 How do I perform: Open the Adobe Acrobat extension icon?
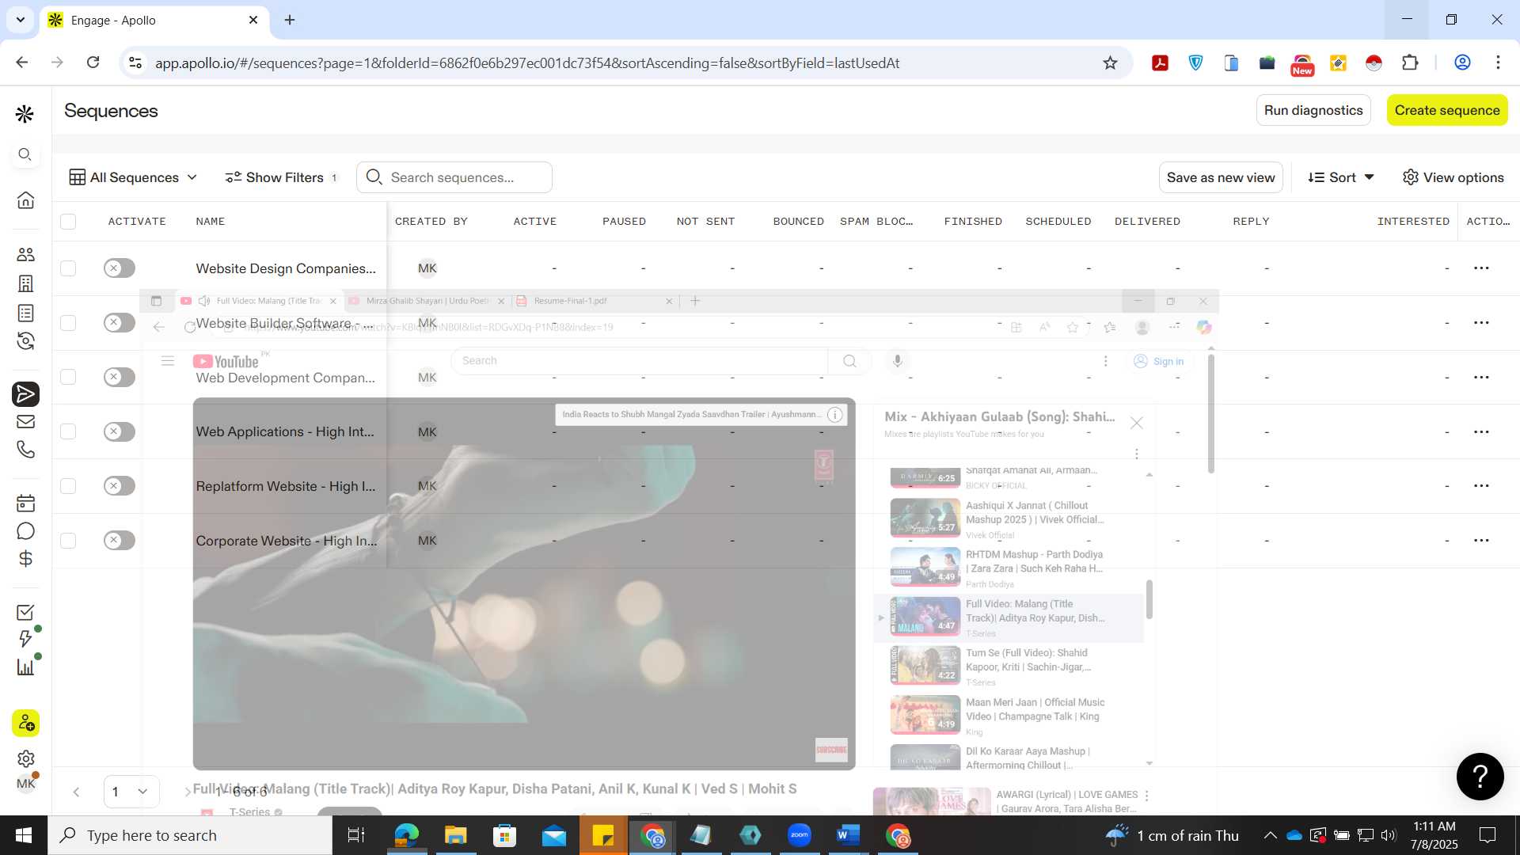click(x=1160, y=63)
